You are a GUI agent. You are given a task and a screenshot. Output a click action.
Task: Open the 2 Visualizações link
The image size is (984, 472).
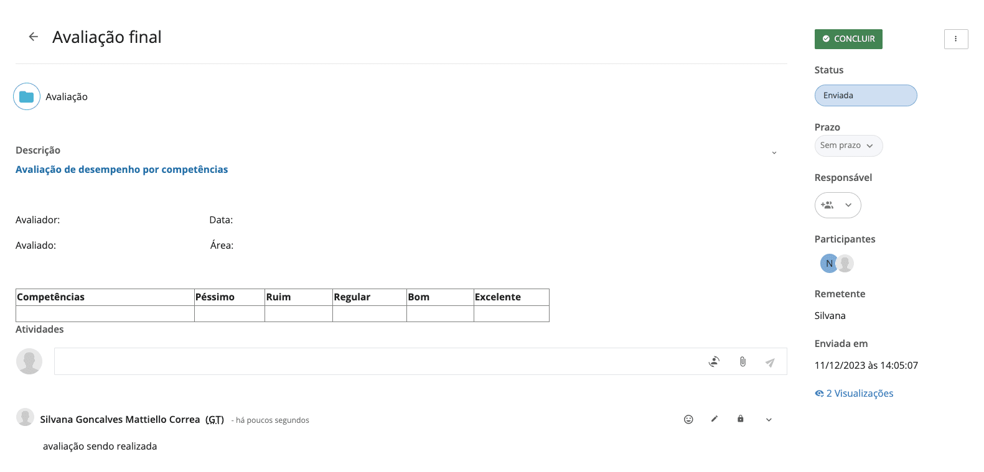(x=854, y=394)
